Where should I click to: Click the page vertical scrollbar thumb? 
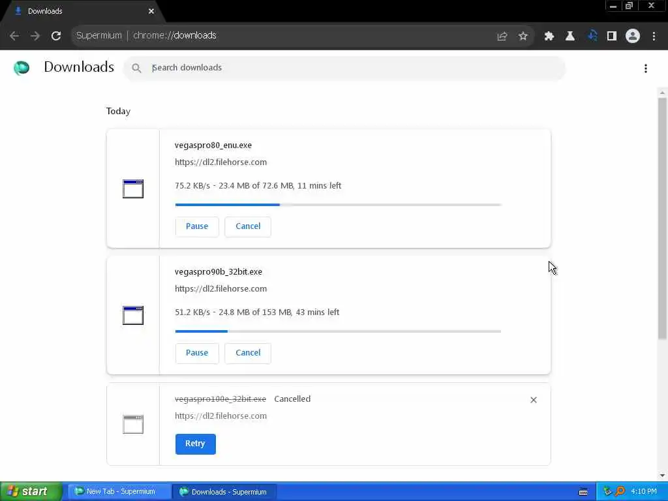pyautogui.click(x=662, y=218)
